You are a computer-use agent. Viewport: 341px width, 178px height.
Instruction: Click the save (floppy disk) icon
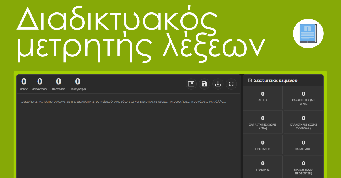tap(204, 84)
